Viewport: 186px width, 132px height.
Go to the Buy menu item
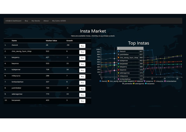[26, 21]
